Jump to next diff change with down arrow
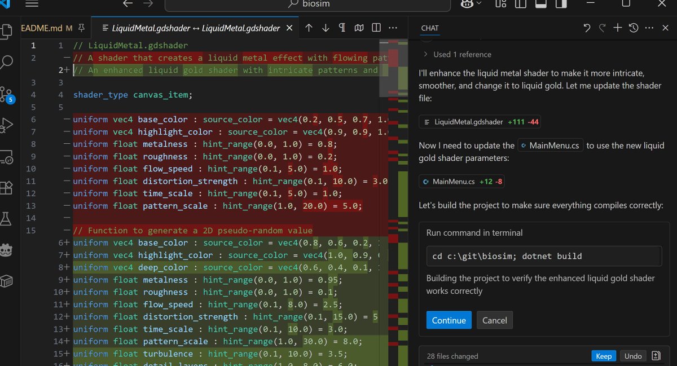This screenshot has height=366, width=677. [326, 27]
